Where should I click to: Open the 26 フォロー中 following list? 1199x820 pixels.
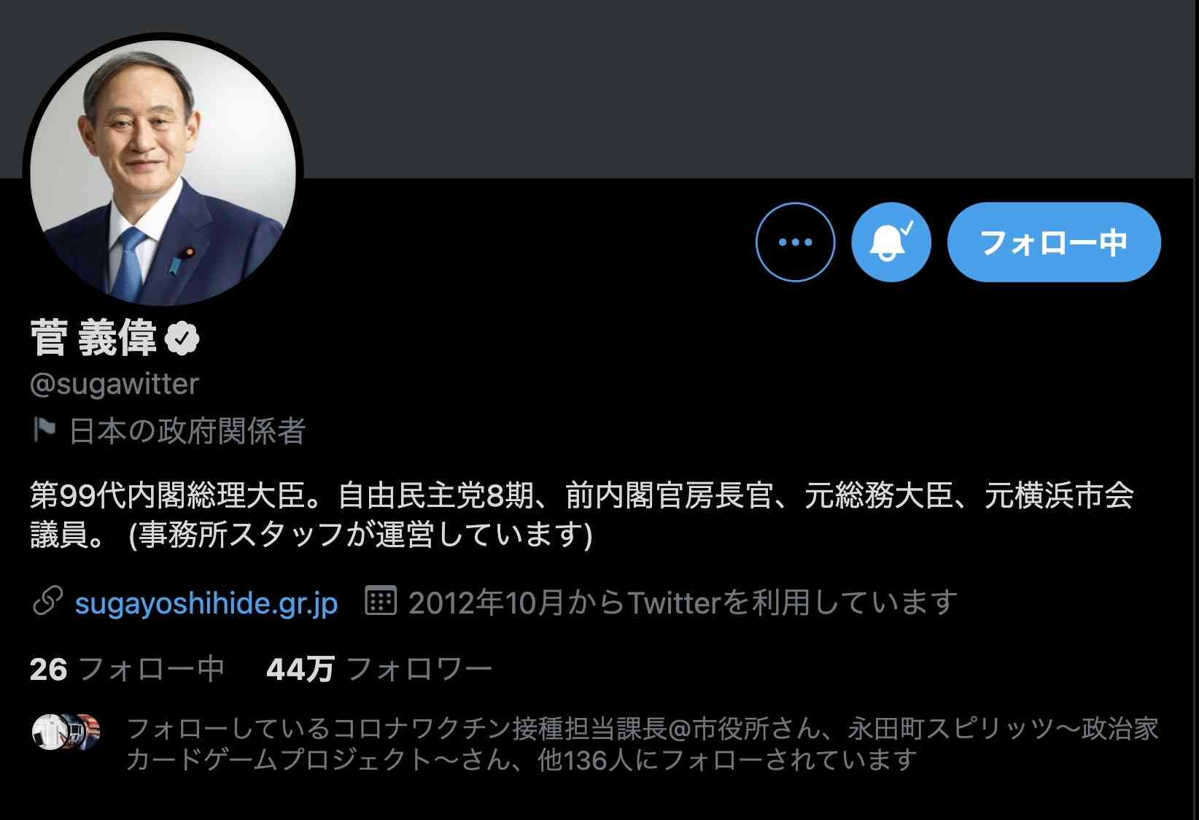tap(127, 669)
